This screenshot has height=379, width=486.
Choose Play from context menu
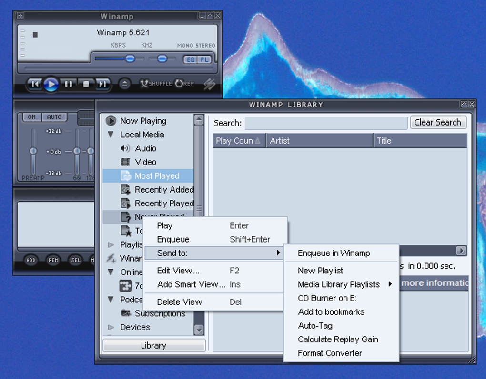(215, 225)
